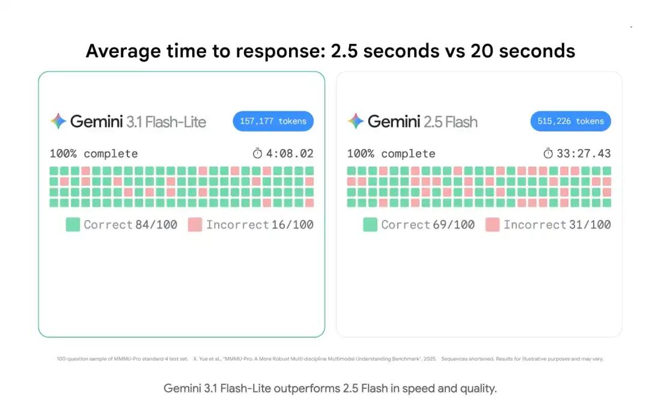Image resolution: width=649 pixels, height=419 pixels.
Task: Click the MMMU-Pro citation footnote text
Action: coord(315,359)
